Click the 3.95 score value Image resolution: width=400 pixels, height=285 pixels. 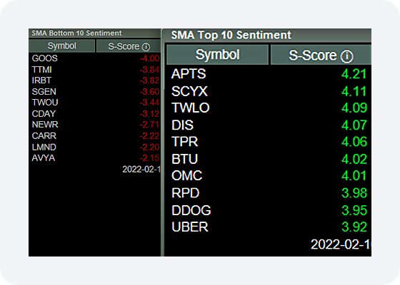coord(354,210)
